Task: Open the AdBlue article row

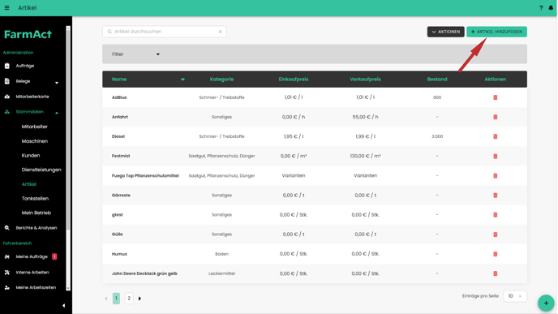Action: pos(315,97)
